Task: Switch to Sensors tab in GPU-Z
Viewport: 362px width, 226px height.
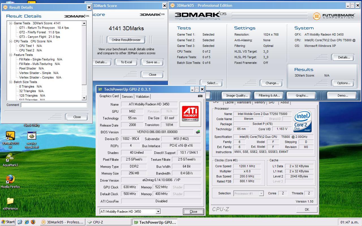Action: tap(127, 97)
